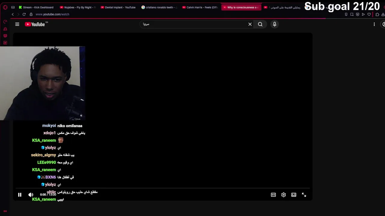This screenshot has height=216, width=385.
Task: Click the chat username sekiro_algrny
Action: coord(44,155)
